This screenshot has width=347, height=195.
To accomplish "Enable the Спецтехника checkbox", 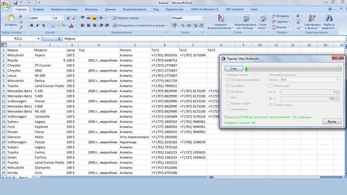I will [x=228, y=109].
